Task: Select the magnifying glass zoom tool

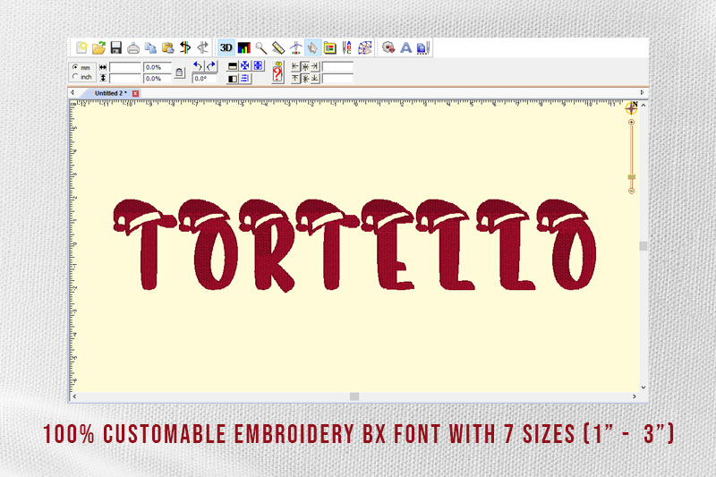Action: 261,47
